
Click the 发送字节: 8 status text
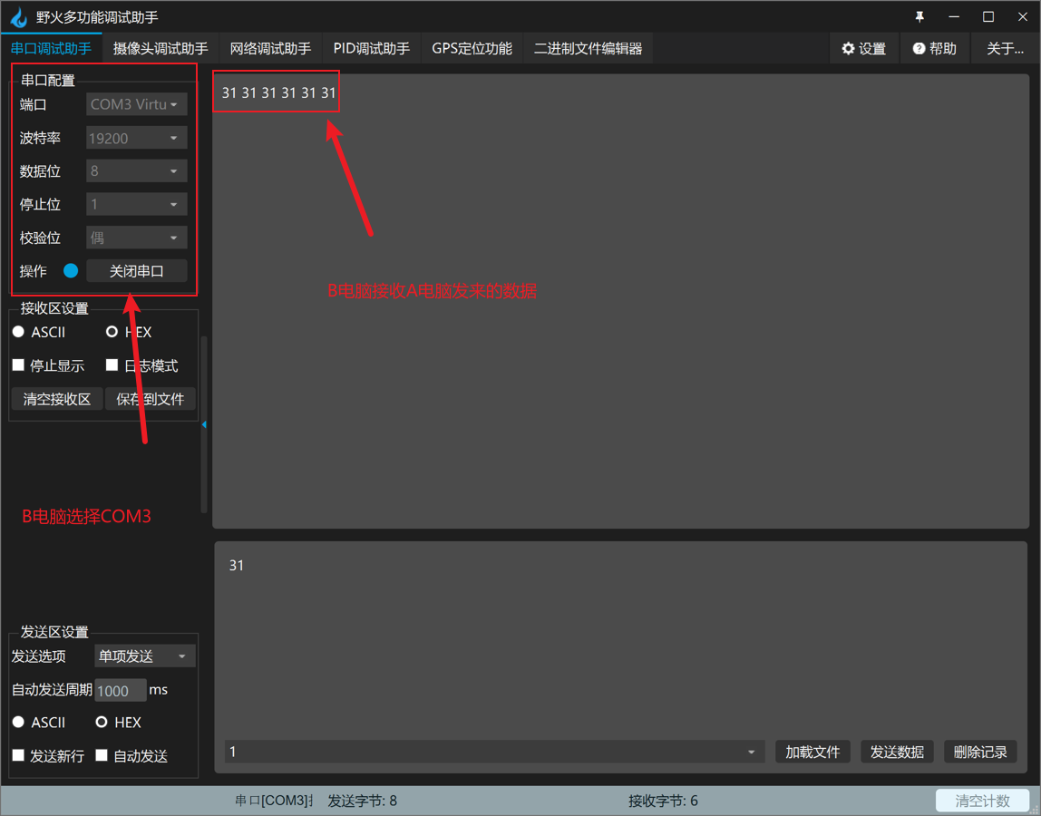coord(363,801)
